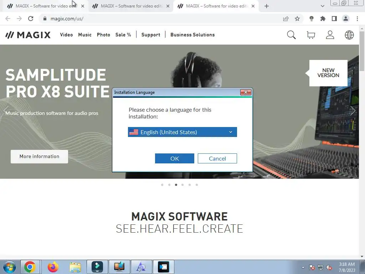Click the Chrome taskbar icon
Viewport: 365px width, 274px height.
click(30, 267)
